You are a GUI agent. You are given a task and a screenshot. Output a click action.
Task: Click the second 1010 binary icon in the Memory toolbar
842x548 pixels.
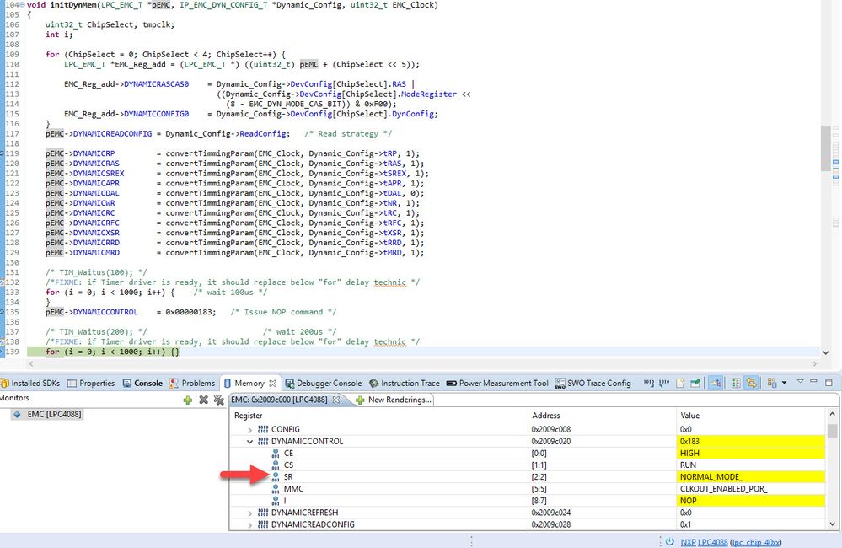point(664,383)
